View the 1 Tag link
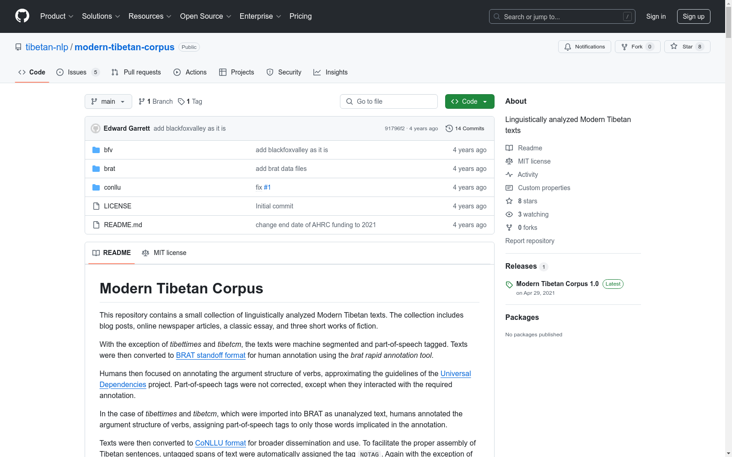The width and height of the screenshot is (732, 457). pyautogui.click(x=190, y=101)
